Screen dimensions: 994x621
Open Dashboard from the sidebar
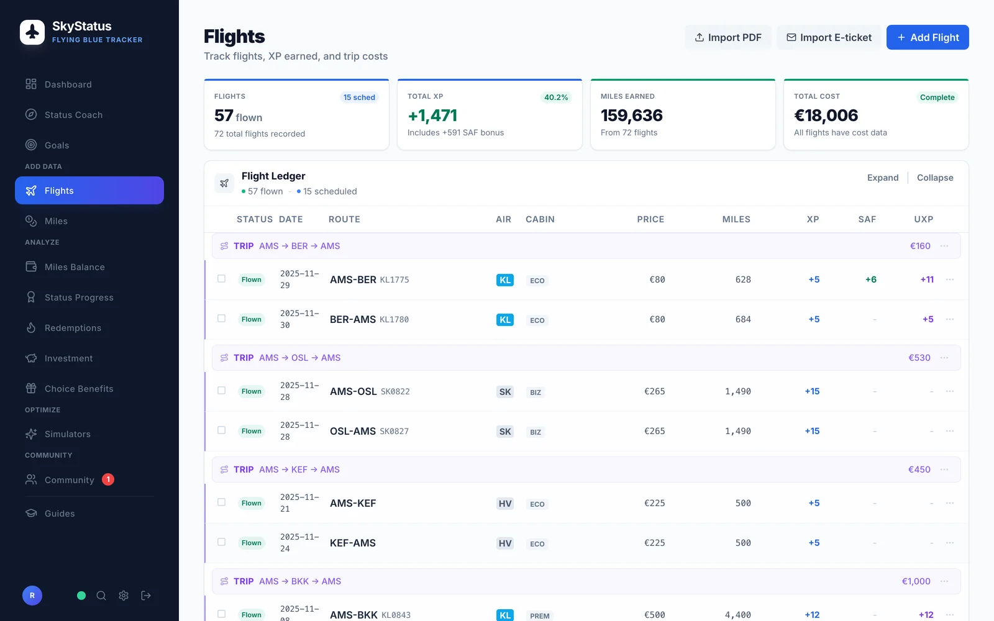click(x=89, y=84)
